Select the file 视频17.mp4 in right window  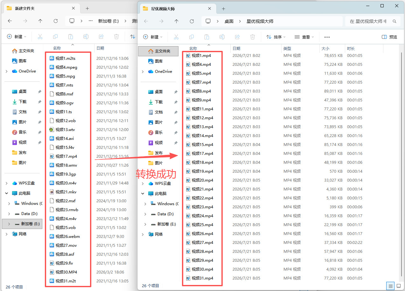[202, 154]
